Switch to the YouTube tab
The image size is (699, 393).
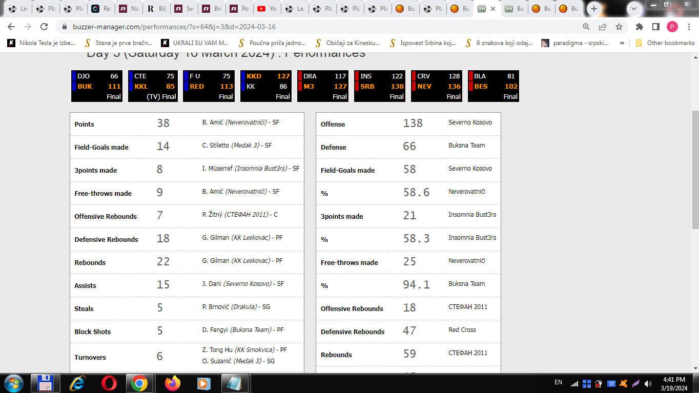267,9
